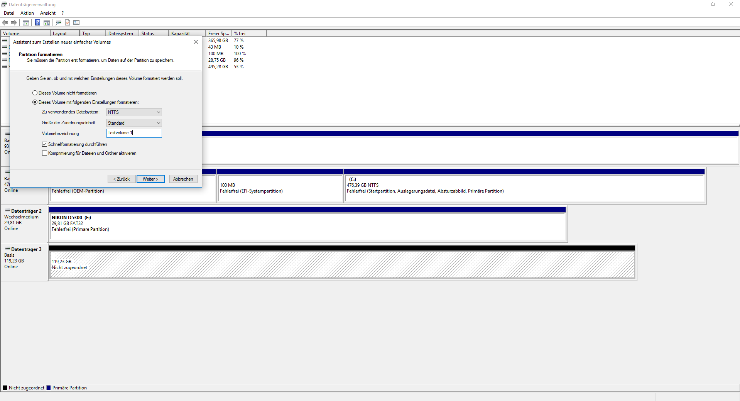This screenshot has width=740, height=401.
Task: Restore down the Datenträgerverwaltung window
Action: tap(713, 4)
